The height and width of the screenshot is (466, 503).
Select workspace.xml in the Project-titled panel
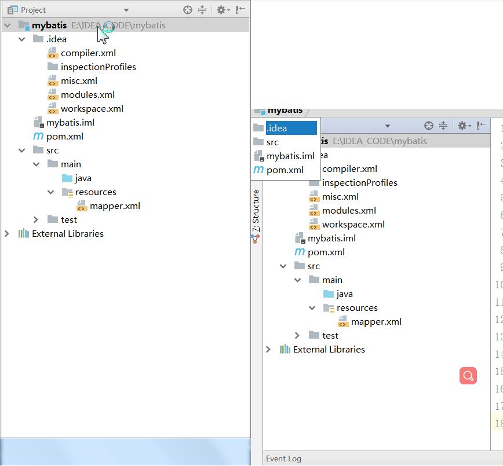pyautogui.click(x=92, y=109)
